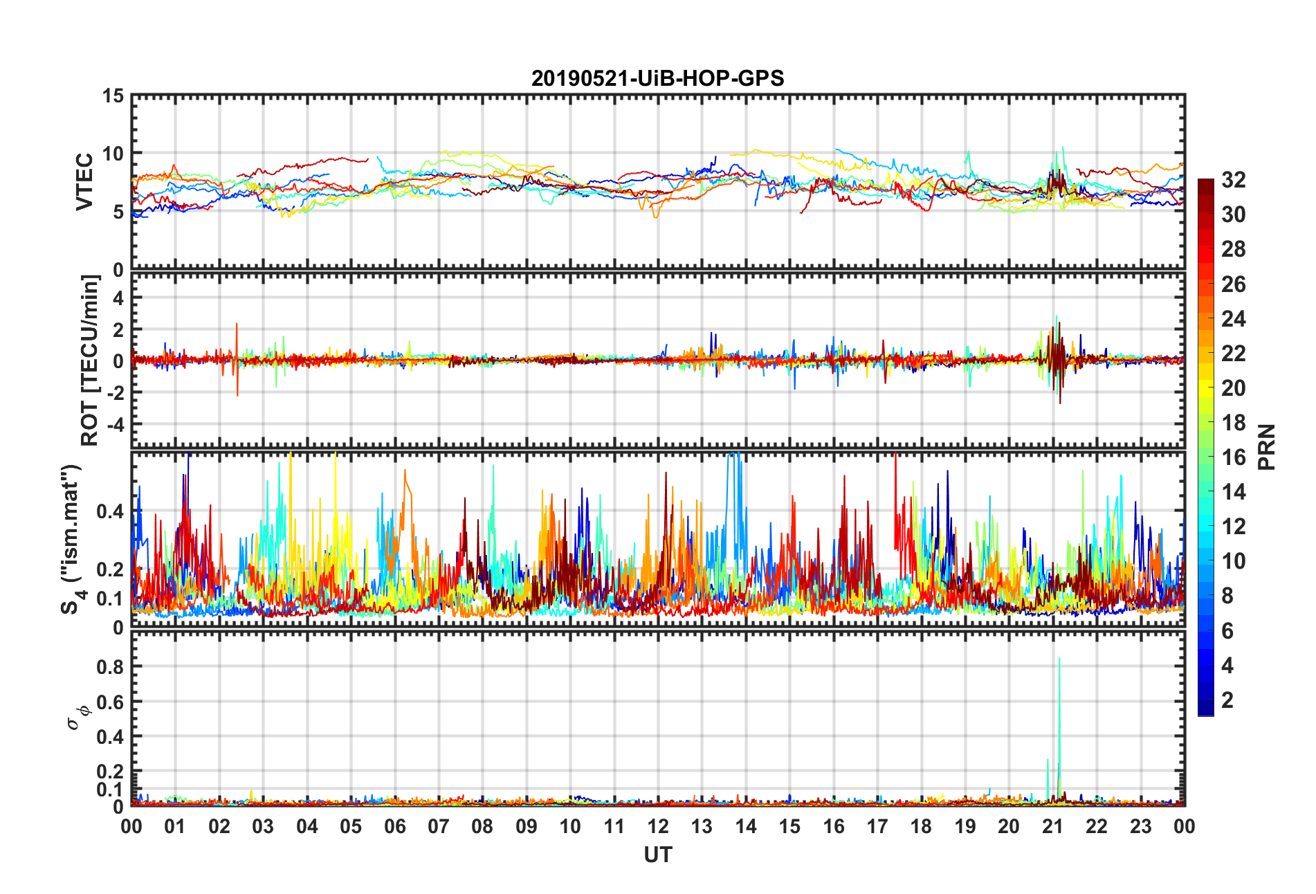Click the VTEC axis tick value 15
Viewport: 1316px width, 894px height.
[x=113, y=96]
